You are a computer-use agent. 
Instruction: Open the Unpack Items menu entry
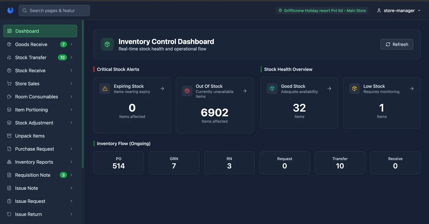[x=40, y=136]
